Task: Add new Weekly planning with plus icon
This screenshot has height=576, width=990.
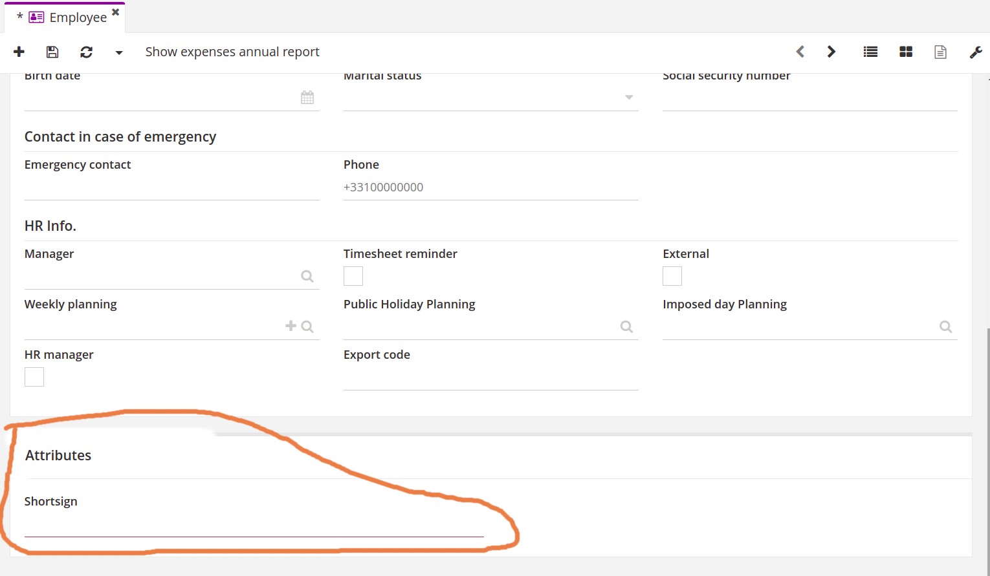Action: 291,326
